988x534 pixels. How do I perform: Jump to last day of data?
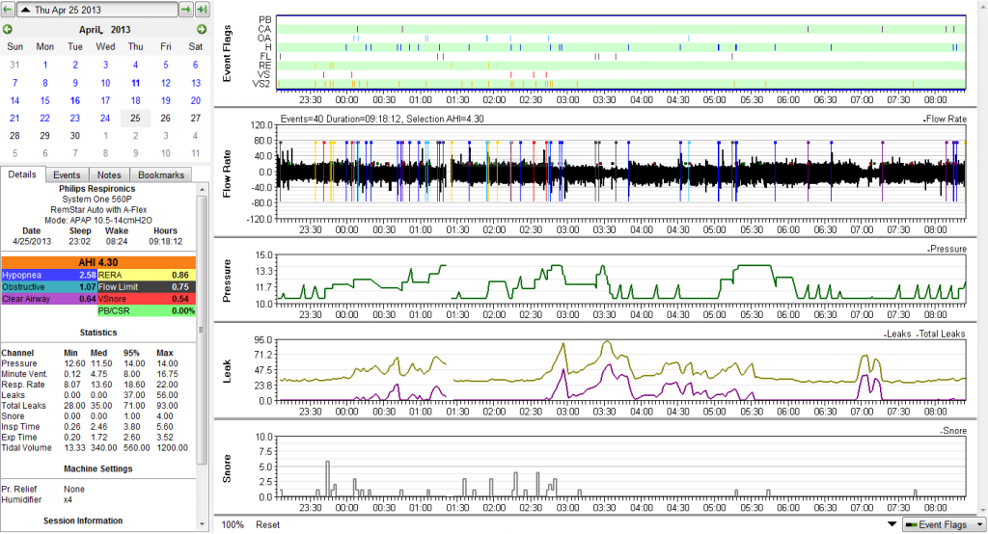pos(202,9)
